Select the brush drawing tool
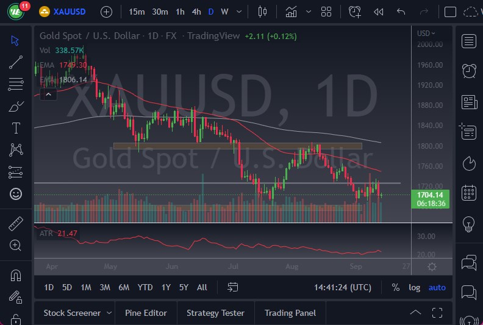 16,106
